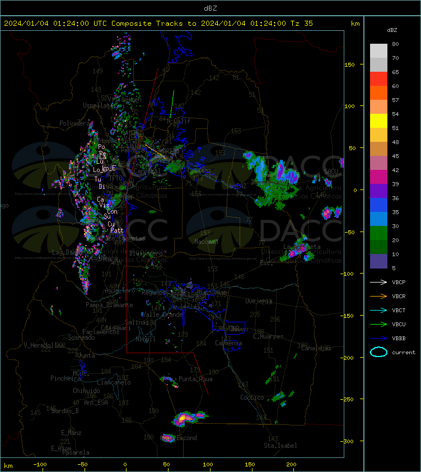This screenshot has height=472, width=421.
Task: Click the 'dBZ' title at the top
Action: [x=210, y=8]
